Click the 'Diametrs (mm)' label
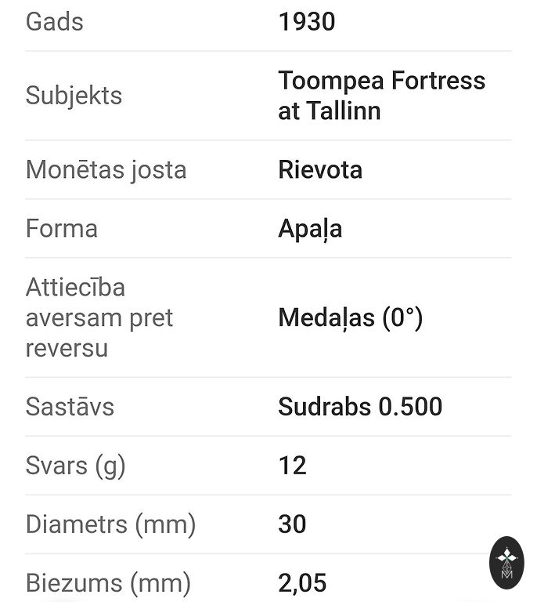Image resolution: width=537 pixels, height=602 pixels. pos(110,524)
